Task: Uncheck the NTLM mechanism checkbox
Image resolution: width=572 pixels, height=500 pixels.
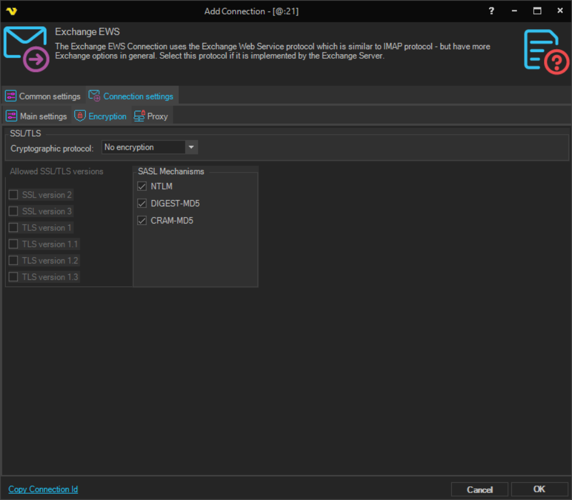Action: 142,186
